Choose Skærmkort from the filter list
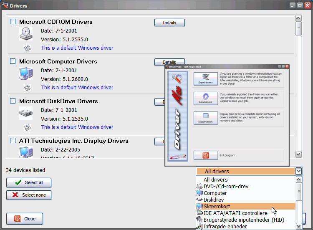Image resolution: width=313 pixels, height=230 pixels. click(x=246, y=206)
